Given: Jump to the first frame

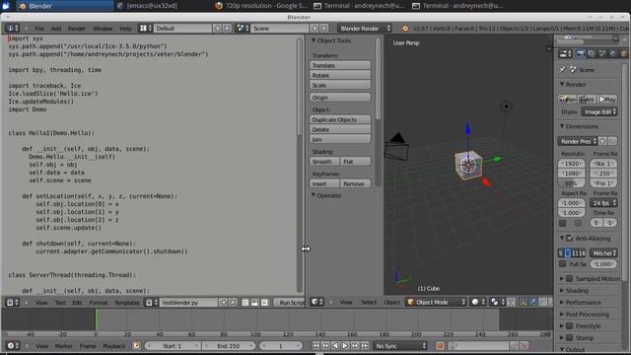Looking at the screenshot, I should (315, 346).
